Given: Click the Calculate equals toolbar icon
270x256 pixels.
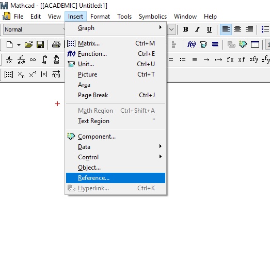Looking at the screenshot, I should point(215,44).
